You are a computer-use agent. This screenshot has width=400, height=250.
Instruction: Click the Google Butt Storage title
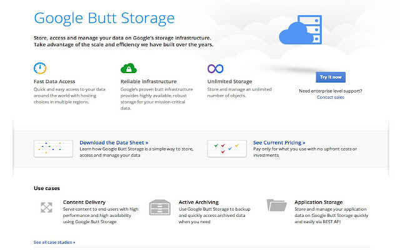click(104, 18)
